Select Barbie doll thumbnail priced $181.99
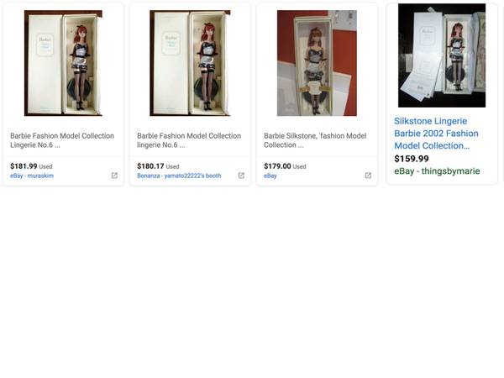Screen dimensions: 504x378 (x=63, y=63)
